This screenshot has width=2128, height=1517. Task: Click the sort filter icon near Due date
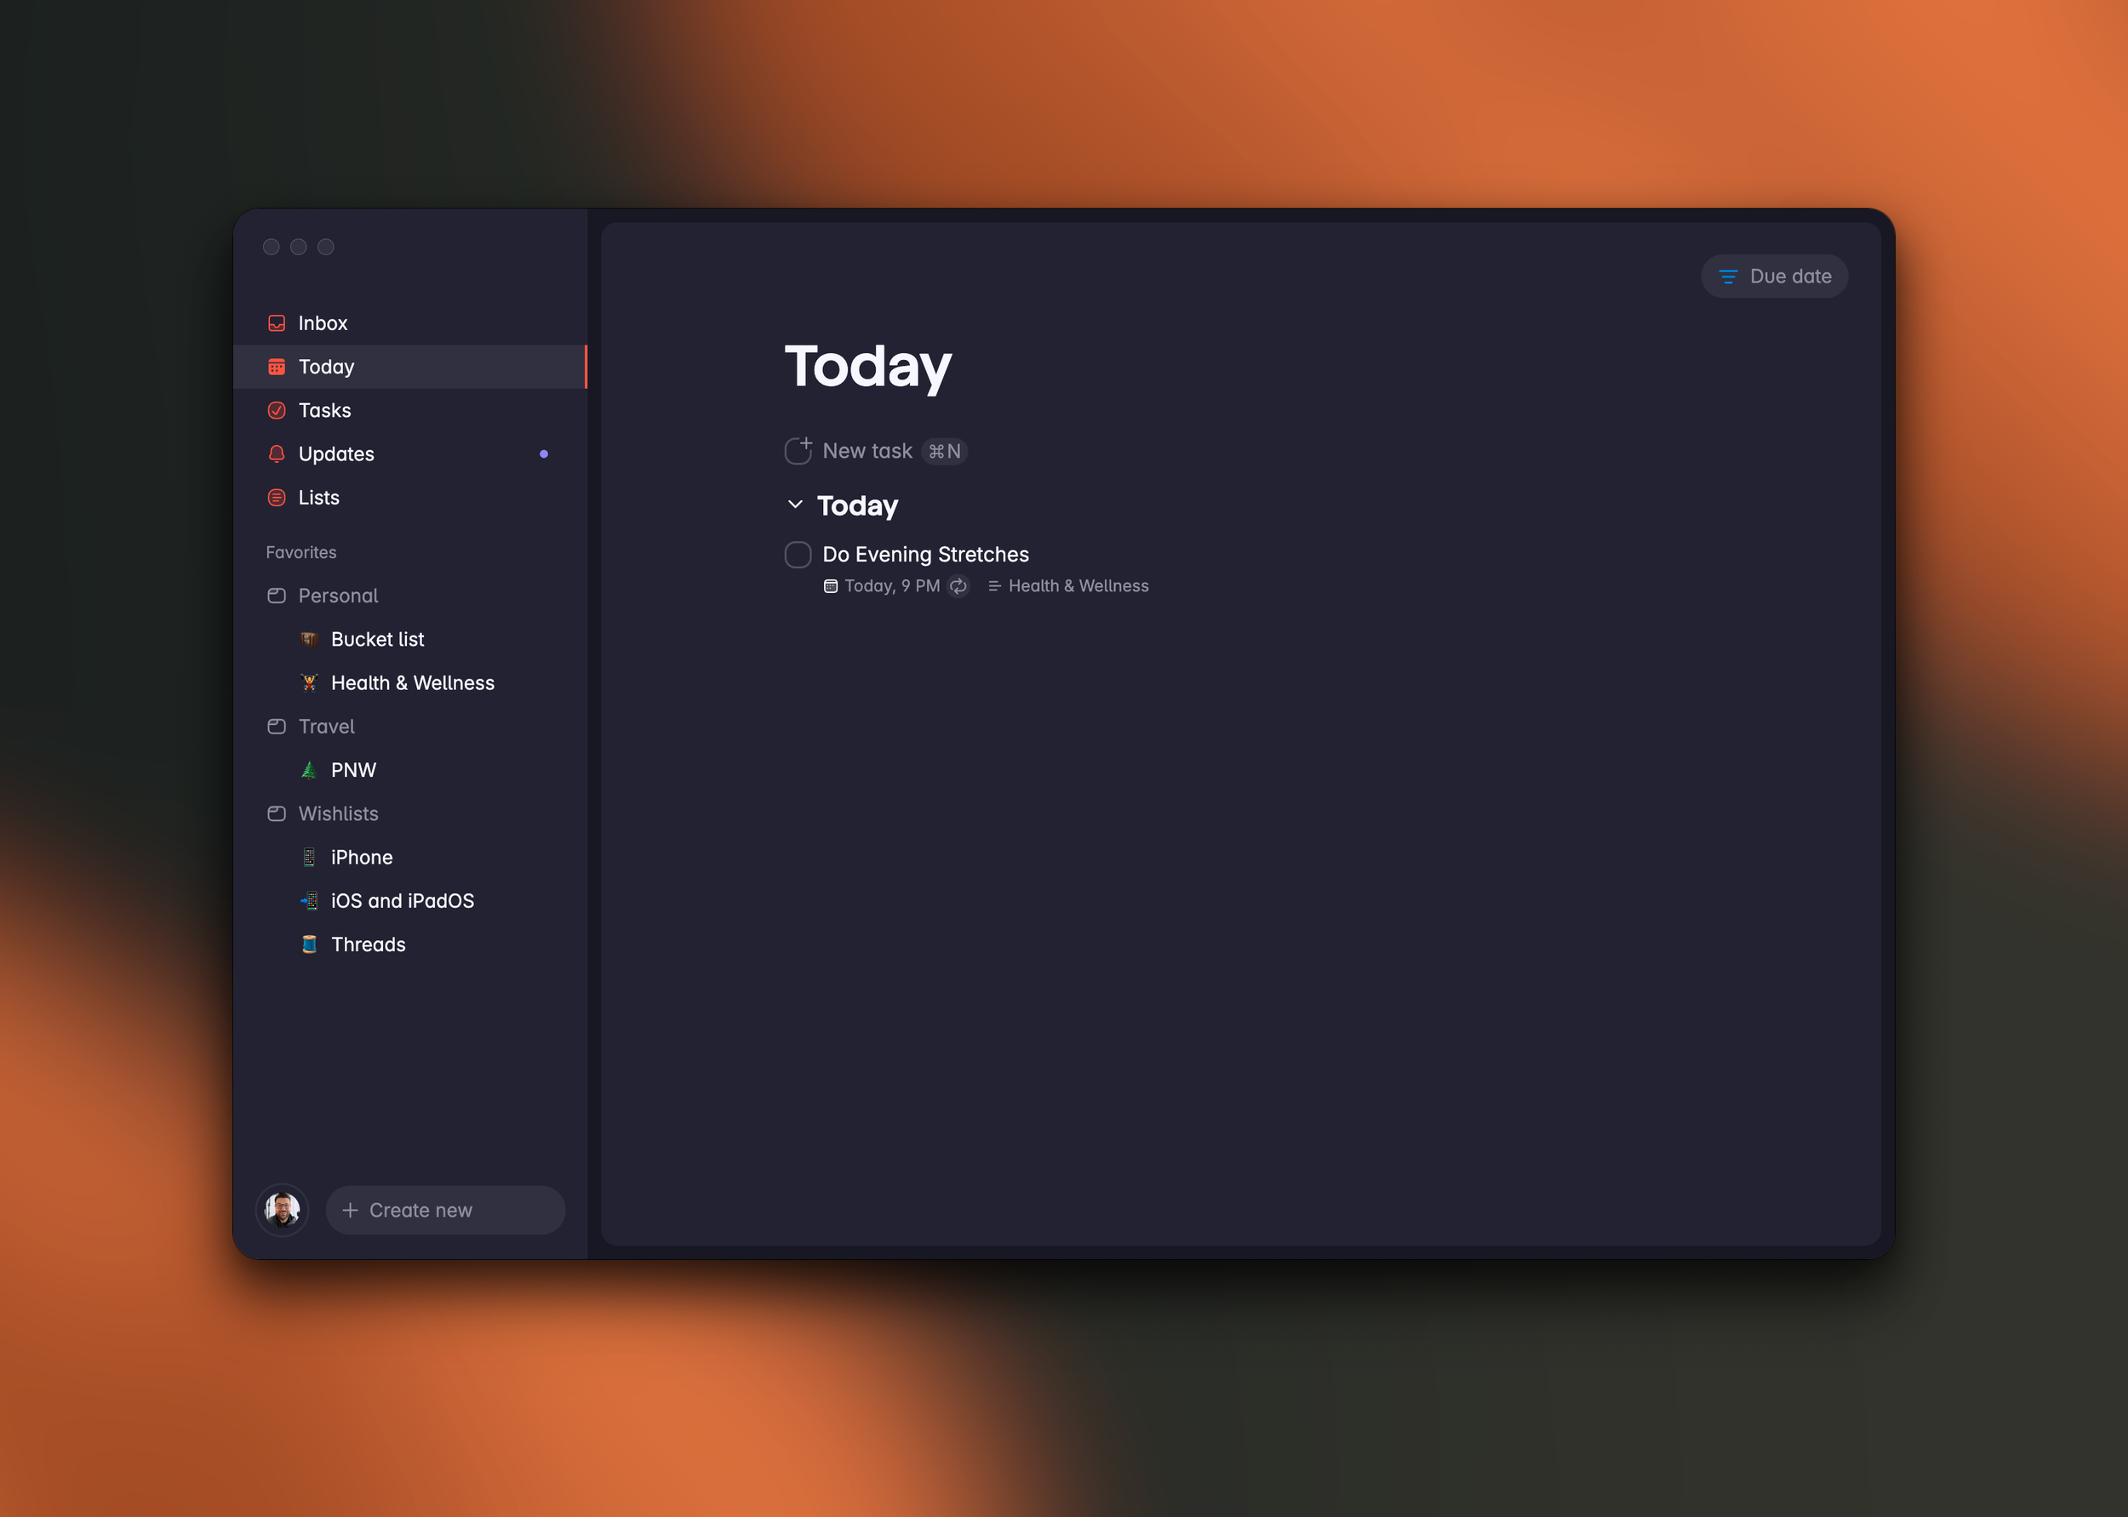1728,277
